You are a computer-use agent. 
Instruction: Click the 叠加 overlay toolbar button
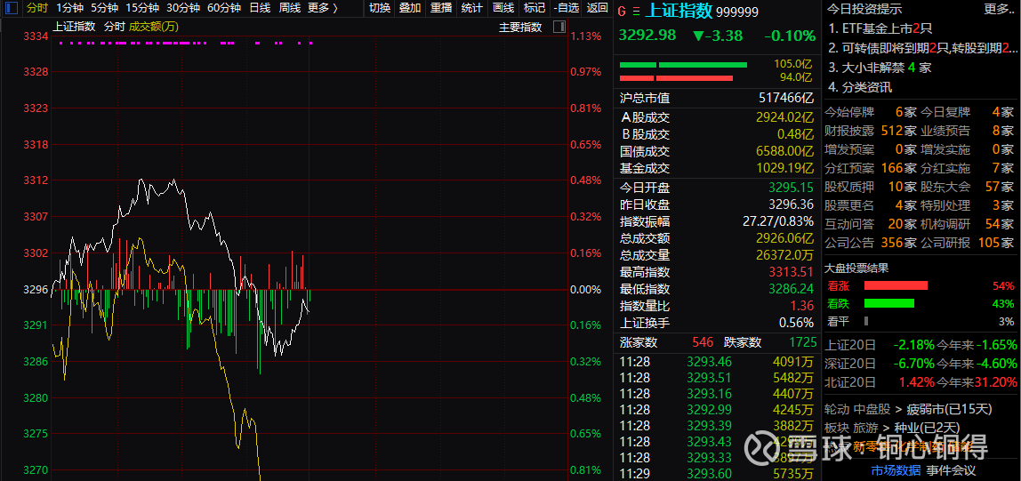pos(410,8)
